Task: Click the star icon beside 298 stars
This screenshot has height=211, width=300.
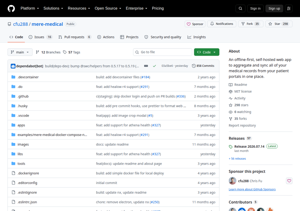Action: (231, 105)
